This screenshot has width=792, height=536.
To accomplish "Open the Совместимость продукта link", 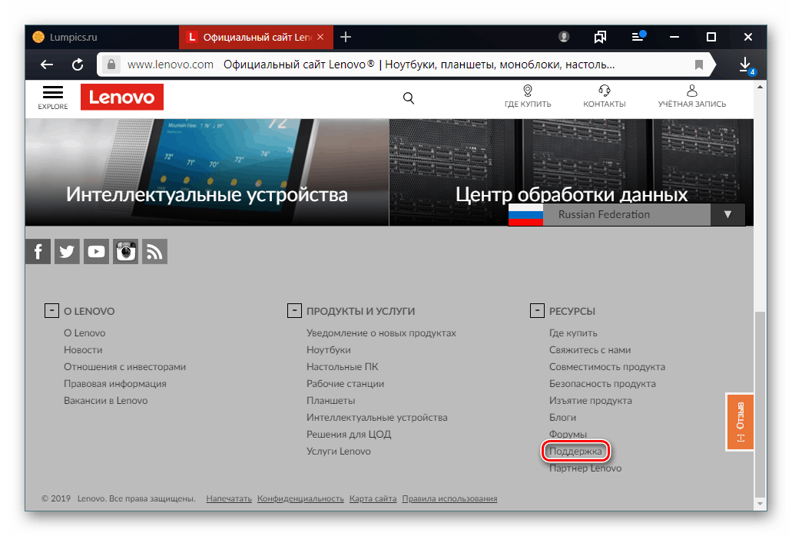I will (x=607, y=366).
